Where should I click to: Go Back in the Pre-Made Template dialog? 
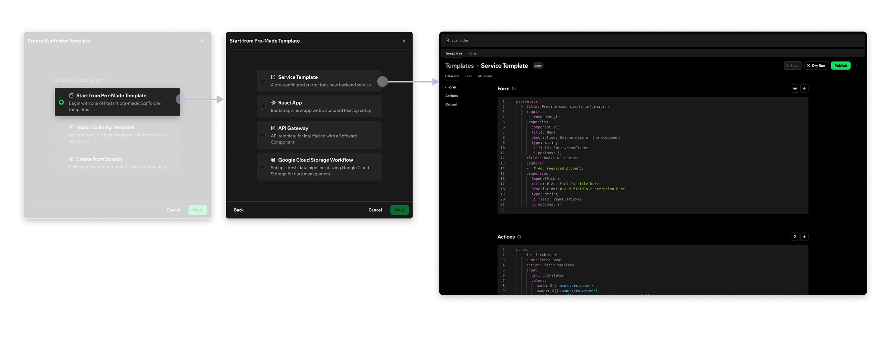239,210
